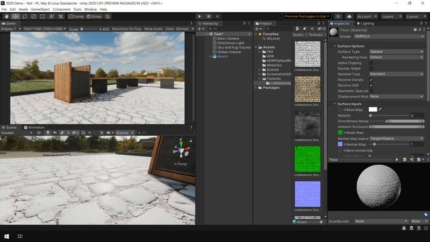Choose Display 1 dropdown in Game view

[11, 29]
